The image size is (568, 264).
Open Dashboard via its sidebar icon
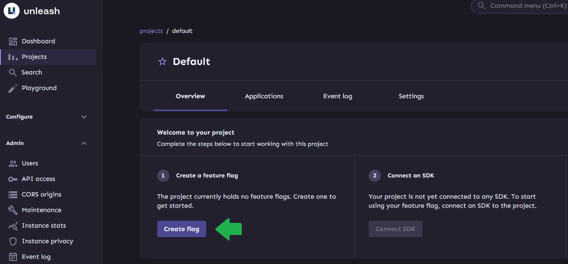tap(13, 41)
